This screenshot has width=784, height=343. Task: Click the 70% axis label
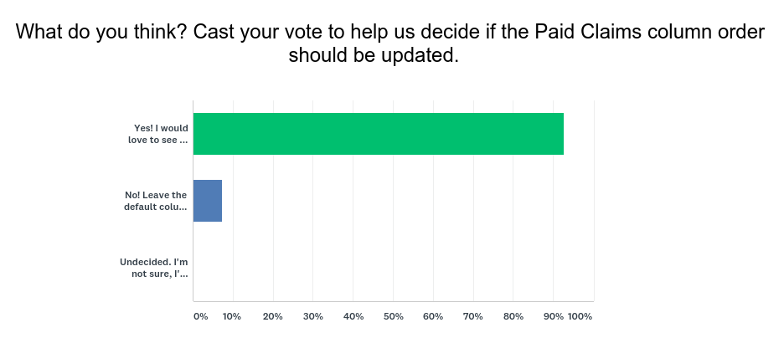[473, 317]
